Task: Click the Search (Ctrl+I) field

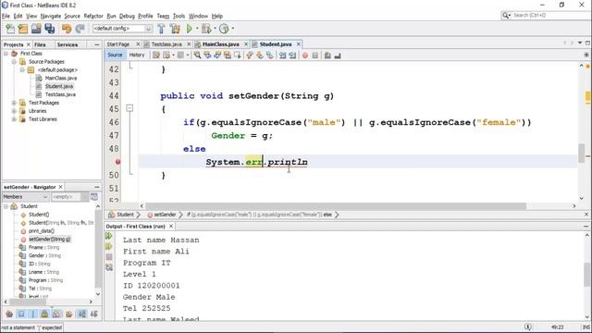Action: tap(546, 16)
